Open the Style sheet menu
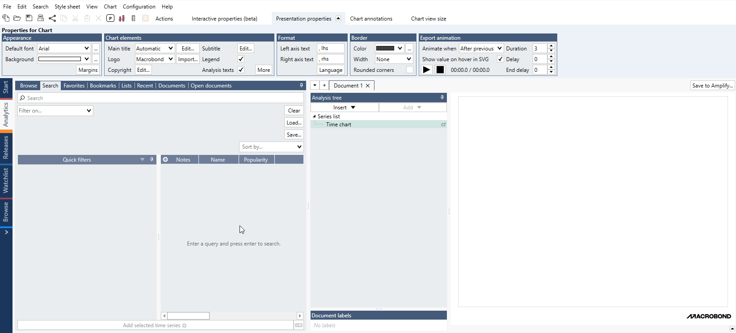The width and height of the screenshot is (736, 333). click(x=67, y=7)
